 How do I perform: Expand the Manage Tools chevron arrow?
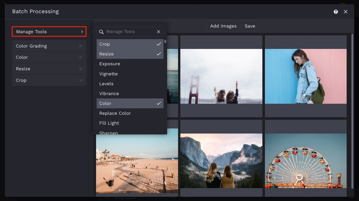point(82,32)
